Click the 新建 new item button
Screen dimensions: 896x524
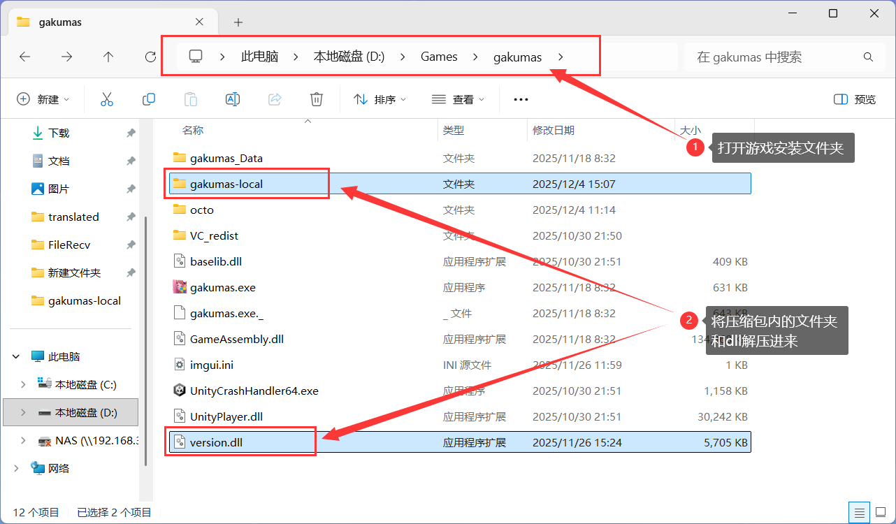[x=43, y=99]
